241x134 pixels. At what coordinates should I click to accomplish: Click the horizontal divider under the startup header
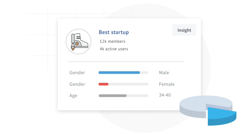pos(126,62)
